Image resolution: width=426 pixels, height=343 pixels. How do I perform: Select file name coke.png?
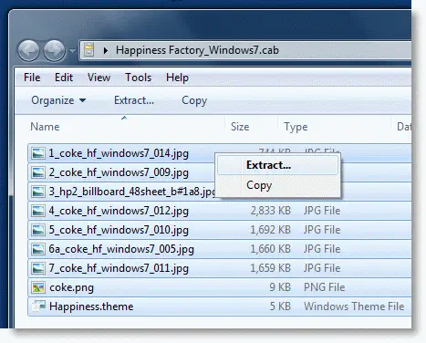pyautogui.click(x=71, y=287)
